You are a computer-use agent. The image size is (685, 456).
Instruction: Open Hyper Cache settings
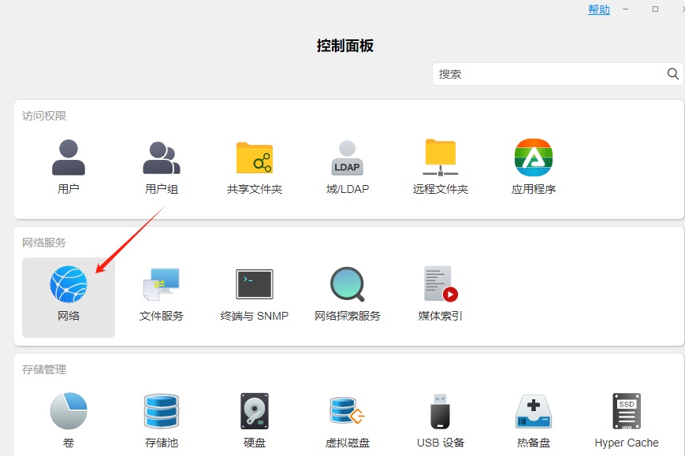[627, 421]
